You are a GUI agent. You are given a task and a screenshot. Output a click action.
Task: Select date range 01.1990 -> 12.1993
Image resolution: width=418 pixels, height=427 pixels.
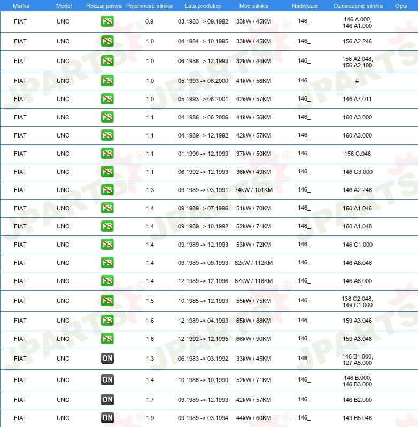203,154
